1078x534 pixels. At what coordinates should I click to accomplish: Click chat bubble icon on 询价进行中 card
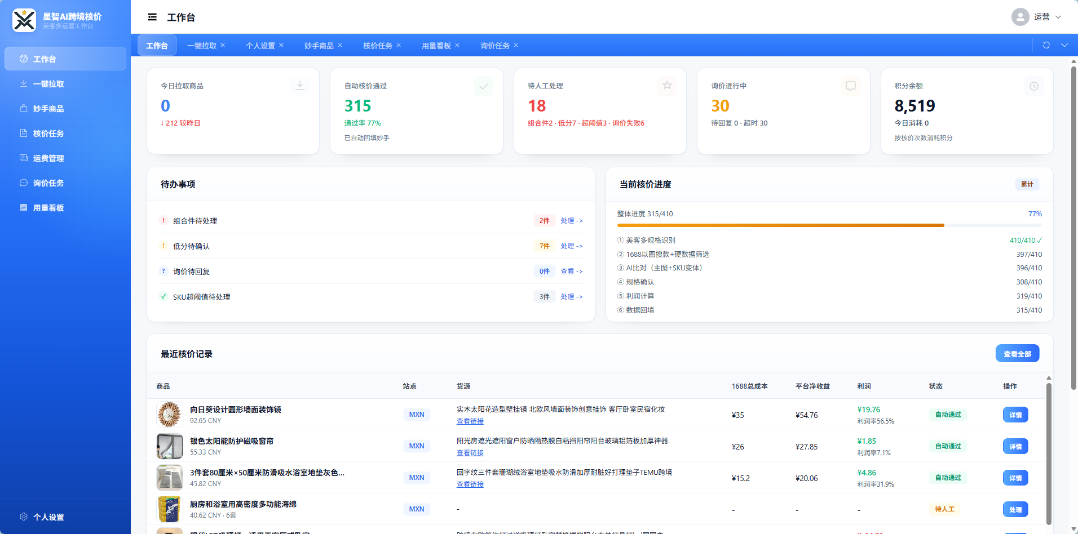851,86
